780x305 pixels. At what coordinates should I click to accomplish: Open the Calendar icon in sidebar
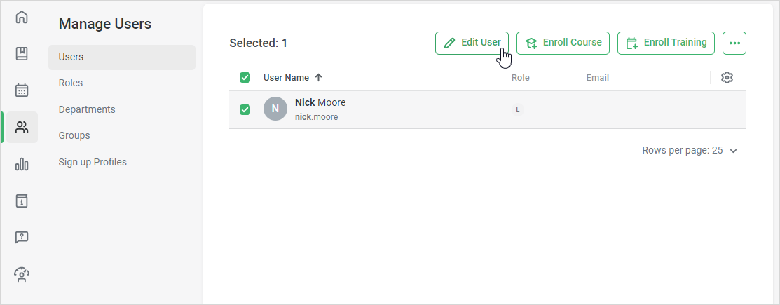pos(22,90)
